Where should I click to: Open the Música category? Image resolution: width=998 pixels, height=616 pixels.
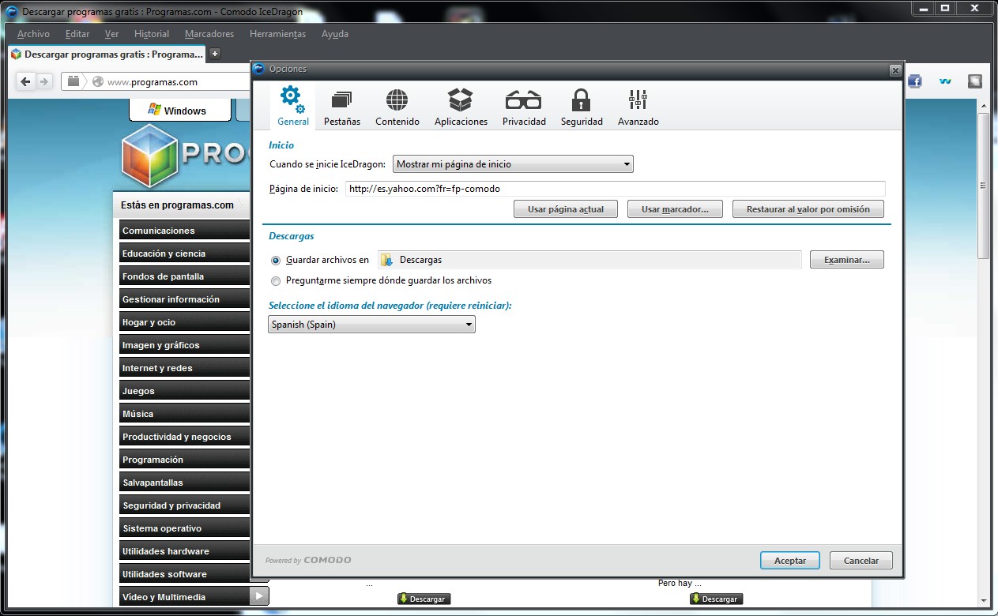(x=185, y=414)
